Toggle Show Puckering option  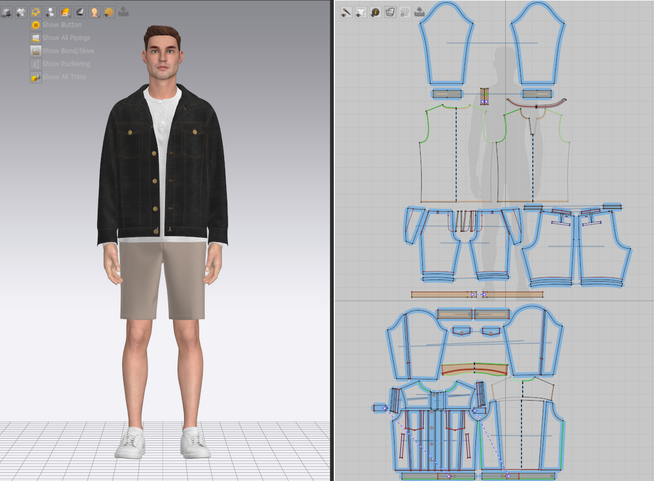pyautogui.click(x=60, y=64)
